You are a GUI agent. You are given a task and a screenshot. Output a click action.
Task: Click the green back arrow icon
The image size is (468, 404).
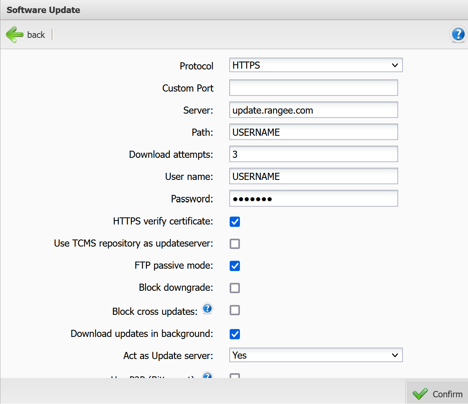15,35
